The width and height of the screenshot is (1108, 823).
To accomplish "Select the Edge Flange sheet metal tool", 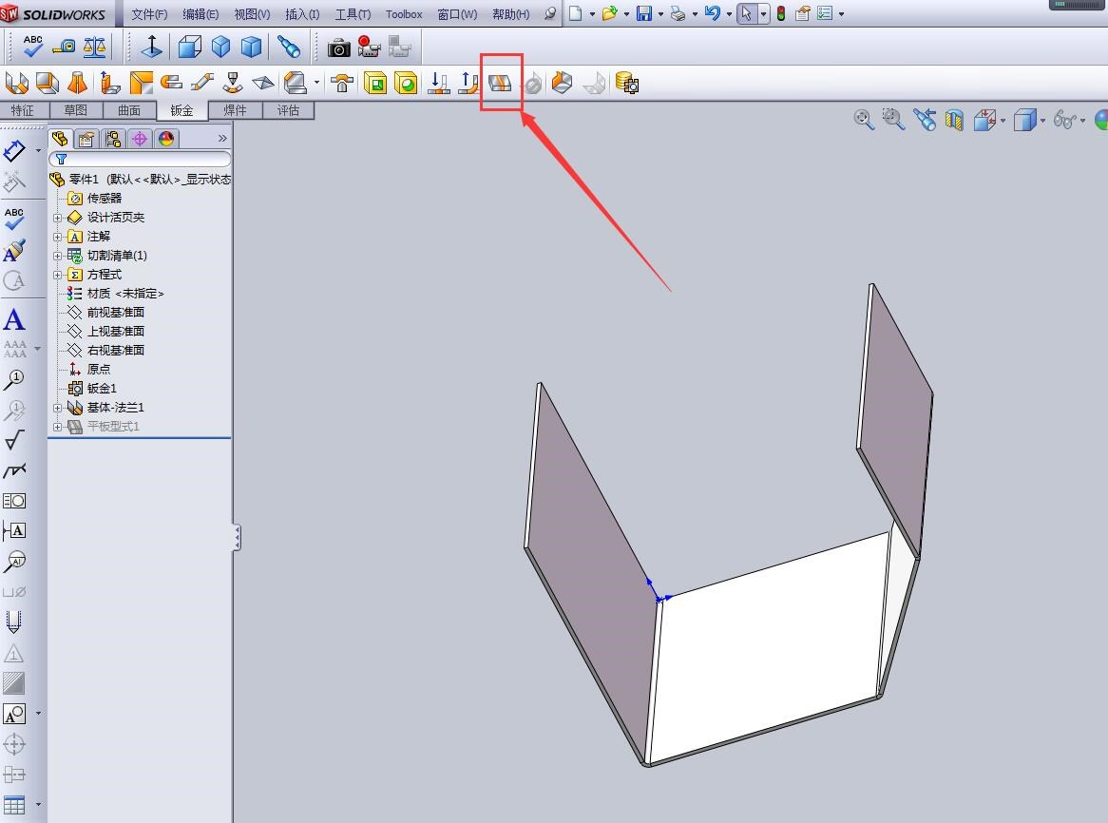I will click(x=108, y=83).
